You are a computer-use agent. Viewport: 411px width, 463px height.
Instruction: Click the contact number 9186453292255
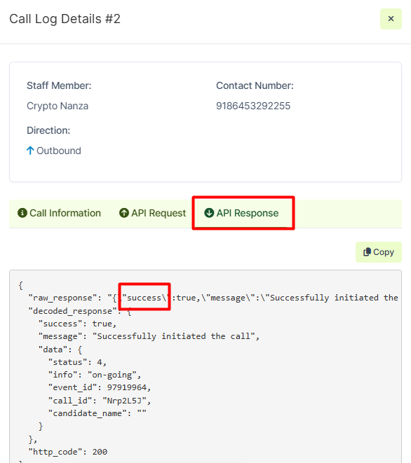click(x=253, y=106)
